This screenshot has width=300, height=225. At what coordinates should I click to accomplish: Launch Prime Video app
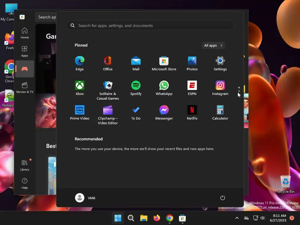point(80,113)
